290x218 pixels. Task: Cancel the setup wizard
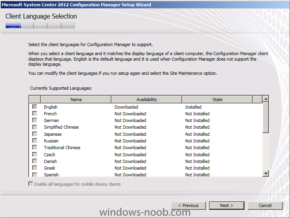coord(265,205)
